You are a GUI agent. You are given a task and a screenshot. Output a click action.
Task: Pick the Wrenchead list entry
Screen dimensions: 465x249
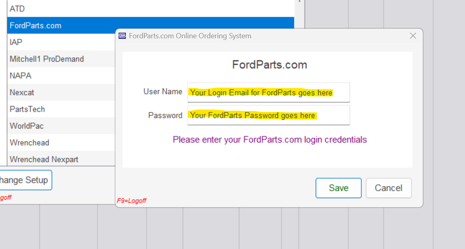click(61, 143)
